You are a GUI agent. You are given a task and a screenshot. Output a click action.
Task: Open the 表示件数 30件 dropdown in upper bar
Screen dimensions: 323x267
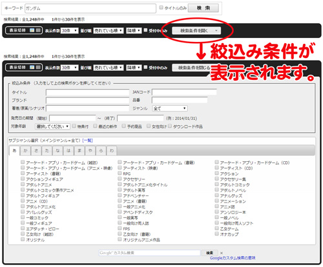[69, 30]
